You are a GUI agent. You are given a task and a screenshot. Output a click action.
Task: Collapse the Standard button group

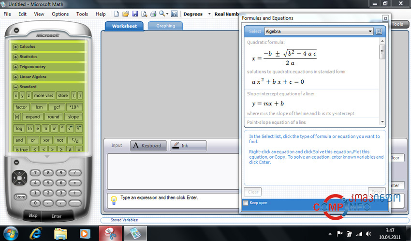coord(15,87)
